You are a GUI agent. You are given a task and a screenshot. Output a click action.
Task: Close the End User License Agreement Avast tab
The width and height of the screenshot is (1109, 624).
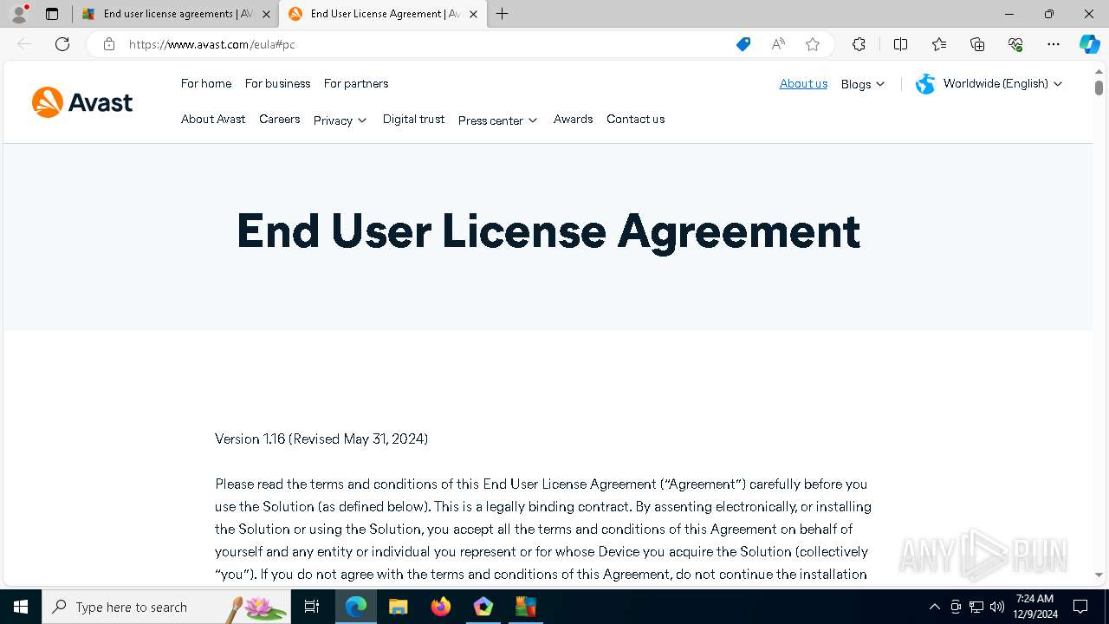pyautogui.click(x=473, y=14)
